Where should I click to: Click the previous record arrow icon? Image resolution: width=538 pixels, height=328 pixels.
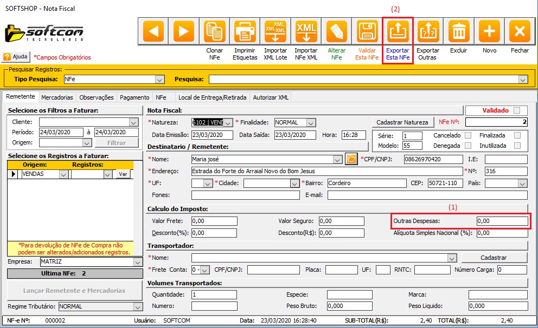pyautogui.click(x=152, y=31)
